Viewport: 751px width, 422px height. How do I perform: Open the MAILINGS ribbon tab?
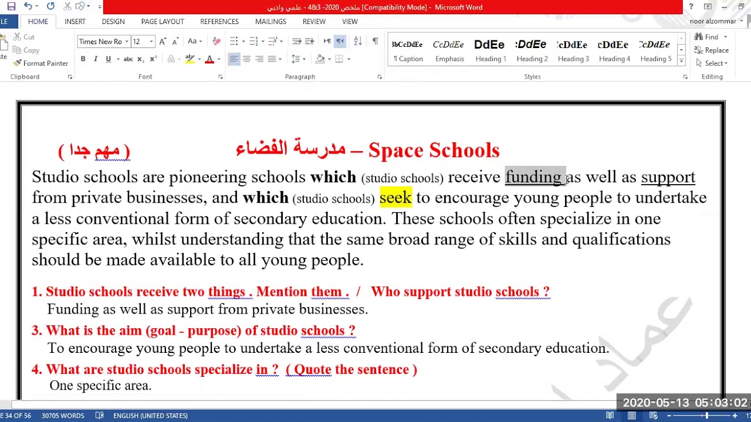pos(270,22)
